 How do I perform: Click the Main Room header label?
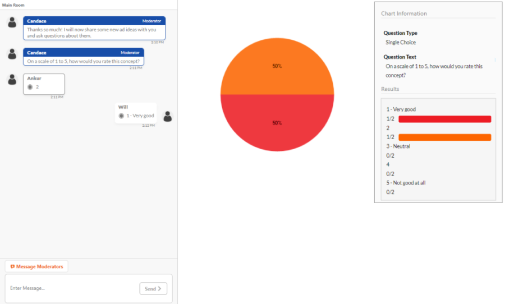(13, 5)
